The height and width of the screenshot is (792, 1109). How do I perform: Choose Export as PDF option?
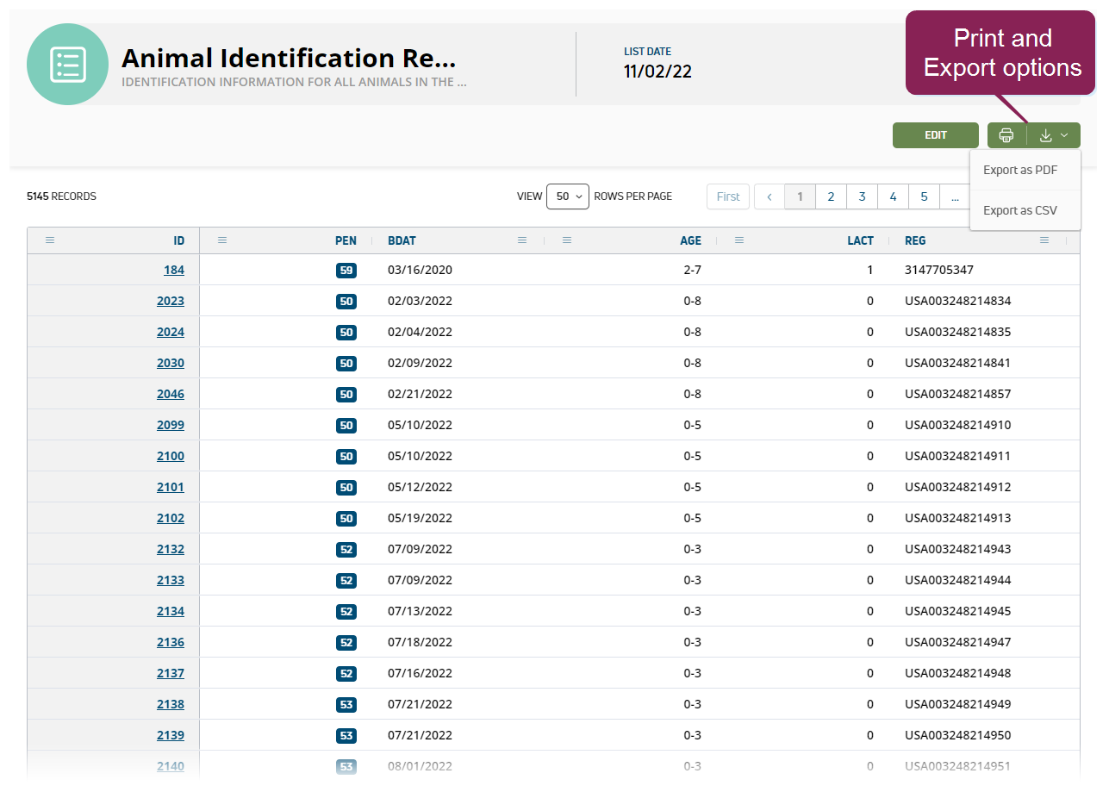point(1020,170)
